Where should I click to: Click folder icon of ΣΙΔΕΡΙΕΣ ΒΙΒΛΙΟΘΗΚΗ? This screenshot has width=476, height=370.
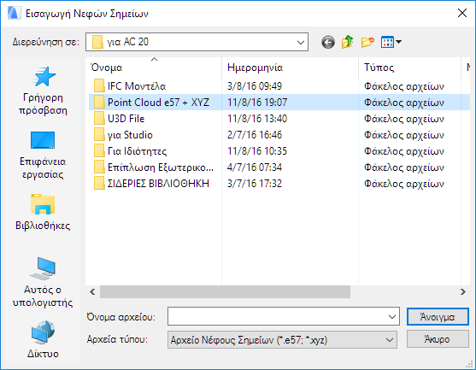[x=99, y=184]
